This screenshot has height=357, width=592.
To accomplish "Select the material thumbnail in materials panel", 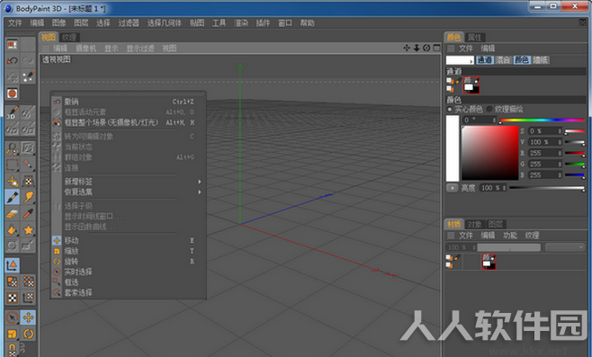I will pyautogui.click(x=489, y=261).
